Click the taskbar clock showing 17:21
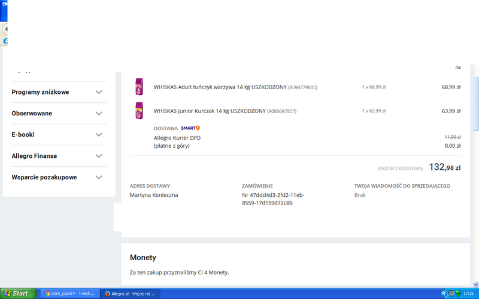 [x=468, y=294]
